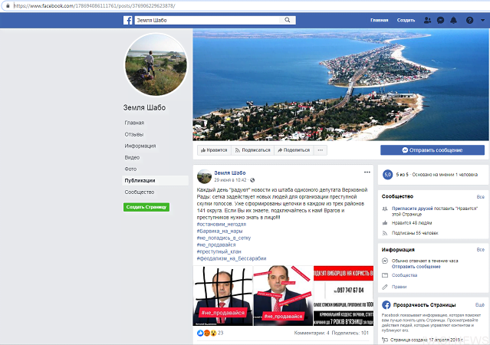Click the angry reaction icon under post

coord(207,333)
